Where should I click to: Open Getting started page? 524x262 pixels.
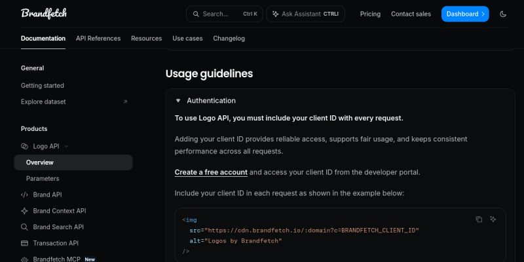(43, 86)
